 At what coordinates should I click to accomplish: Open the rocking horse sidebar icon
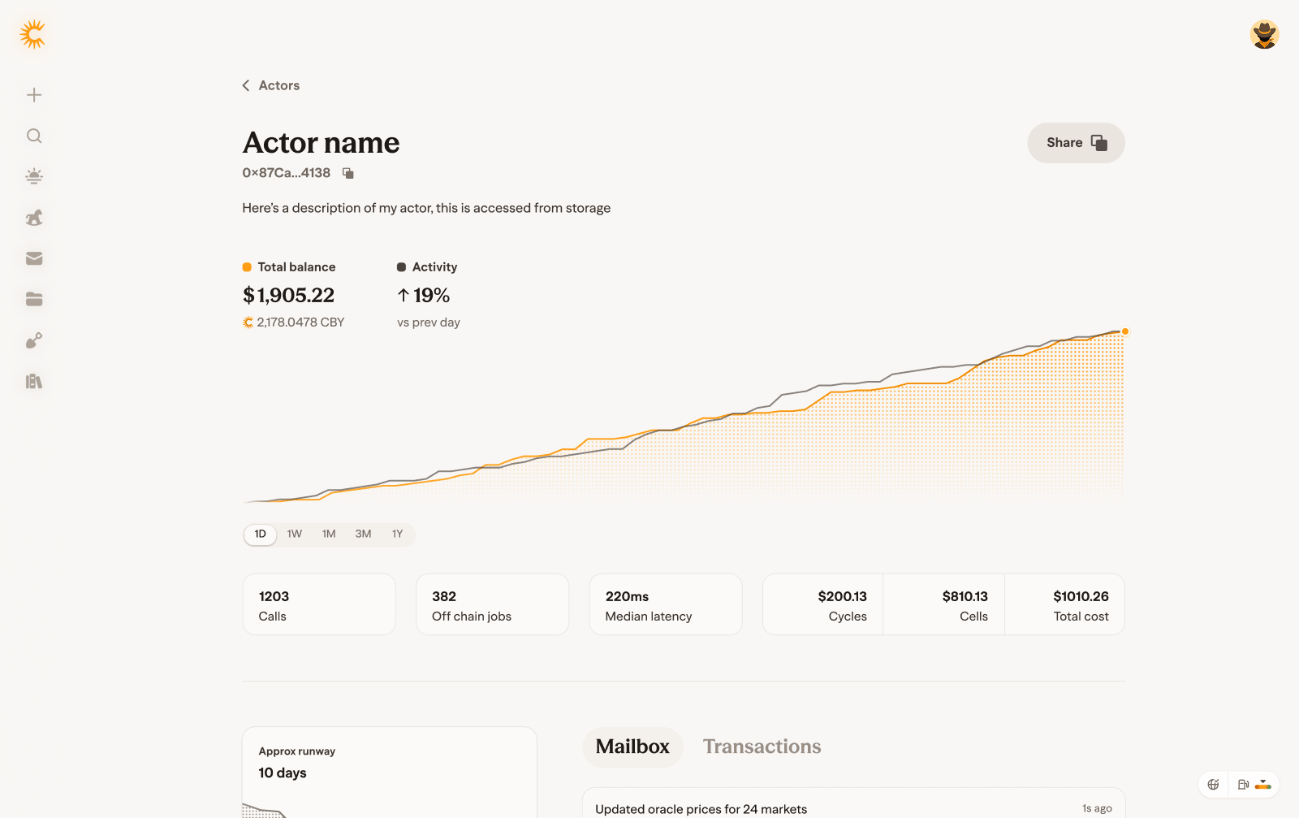click(x=34, y=218)
